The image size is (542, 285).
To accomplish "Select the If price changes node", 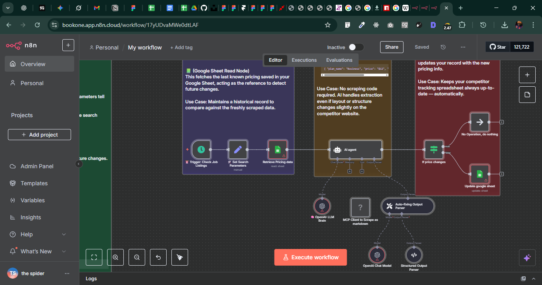I will click(433, 150).
